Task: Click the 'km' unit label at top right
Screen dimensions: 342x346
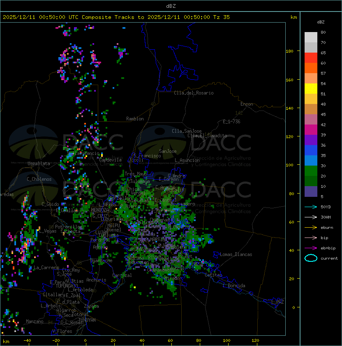Action: point(293,17)
